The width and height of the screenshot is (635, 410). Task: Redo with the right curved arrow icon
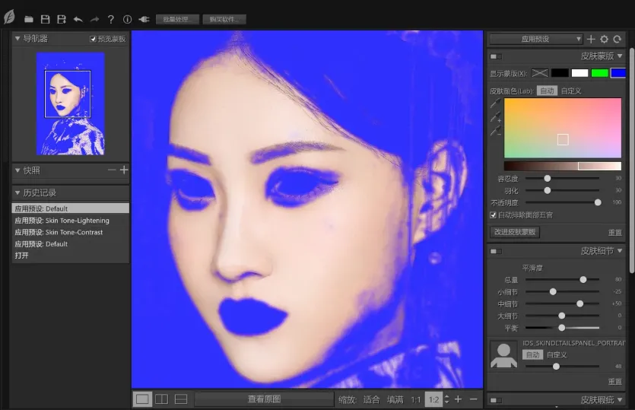[x=94, y=19]
